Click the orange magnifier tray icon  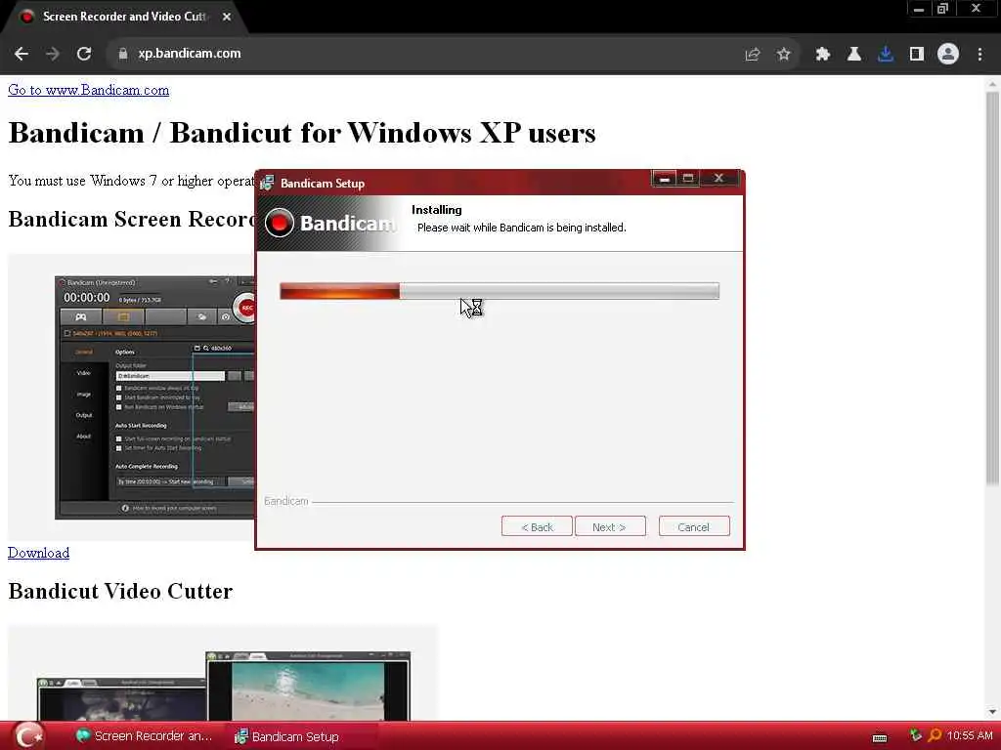[935, 735]
